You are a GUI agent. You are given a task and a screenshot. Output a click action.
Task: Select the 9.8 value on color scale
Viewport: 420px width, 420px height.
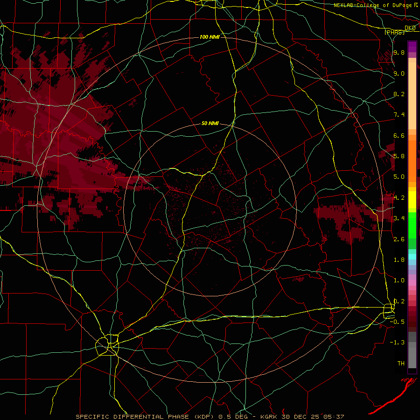[399, 53]
